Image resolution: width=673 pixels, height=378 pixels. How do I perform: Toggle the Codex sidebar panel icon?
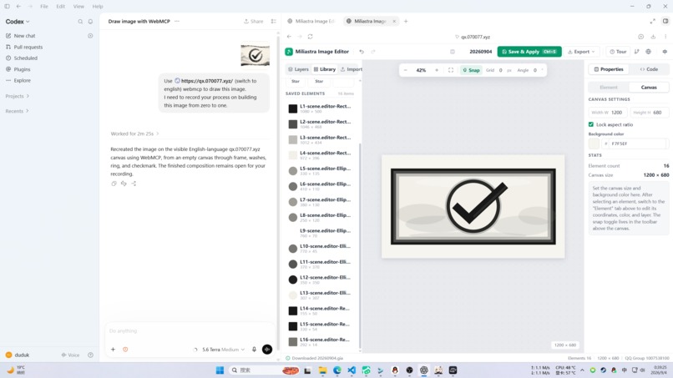[x=7, y=7]
